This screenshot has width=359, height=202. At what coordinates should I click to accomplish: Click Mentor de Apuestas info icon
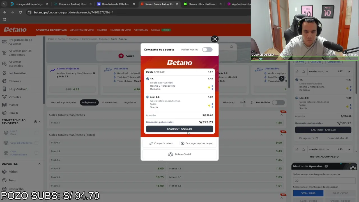pyautogui.click(x=326, y=166)
